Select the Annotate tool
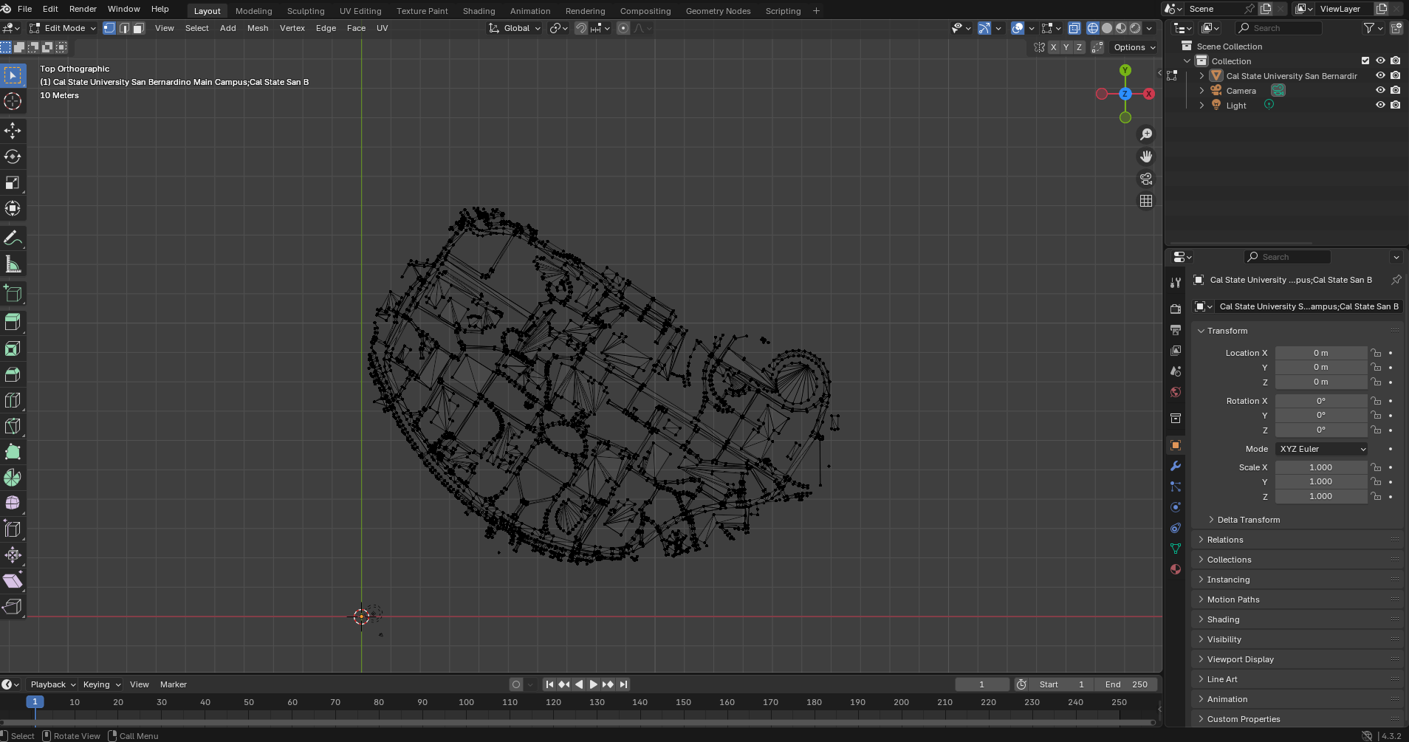This screenshot has width=1409, height=742. pyautogui.click(x=13, y=238)
